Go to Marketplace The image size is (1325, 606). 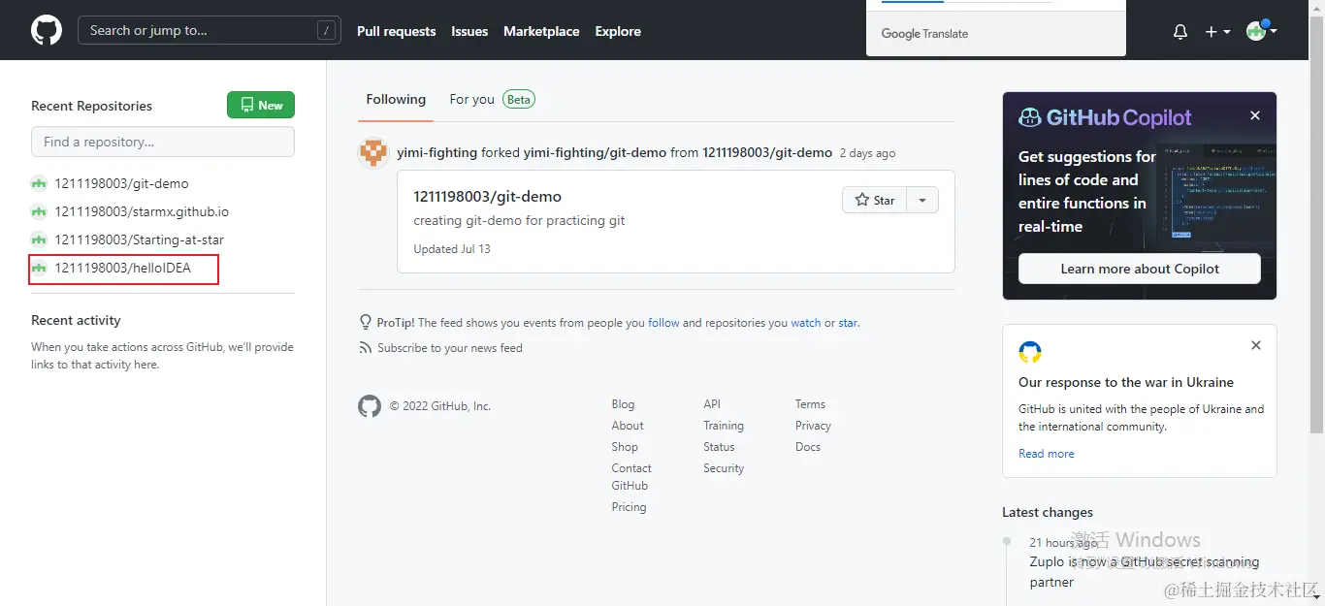coord(541,31)
